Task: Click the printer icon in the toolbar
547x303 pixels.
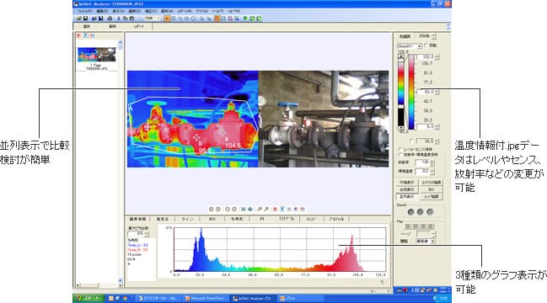Action: click(110, 19)
